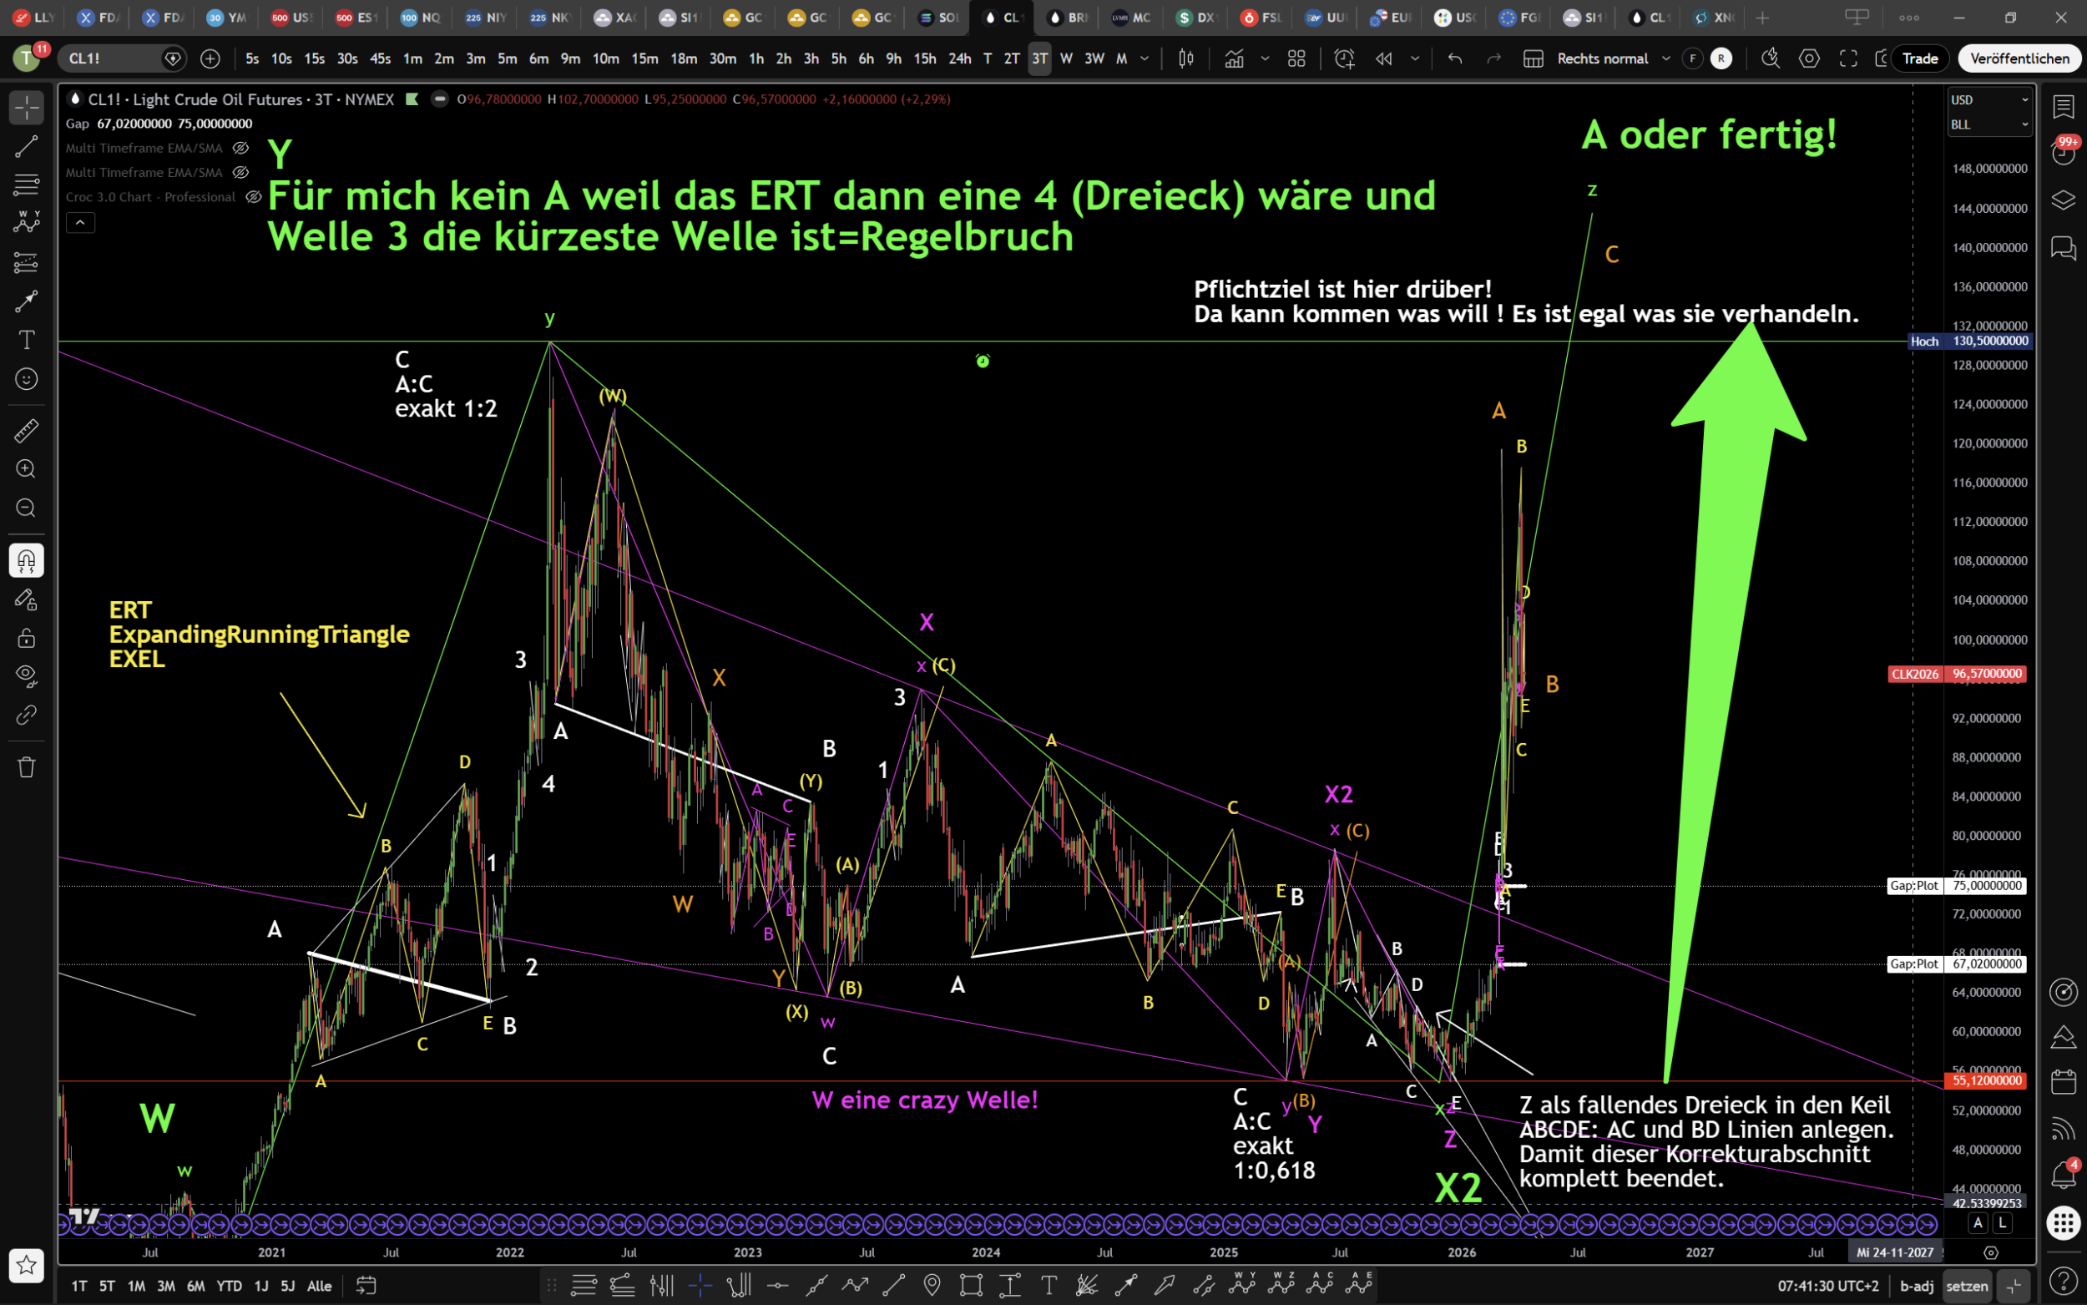Click the trash icon to remove drawings
The height and width of the screenshot is (1305, 2087).
[x=26, y=767]
